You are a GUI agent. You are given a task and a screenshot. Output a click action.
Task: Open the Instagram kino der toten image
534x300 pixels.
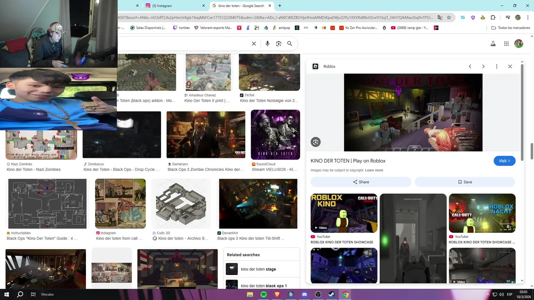[x=120, y=204]
